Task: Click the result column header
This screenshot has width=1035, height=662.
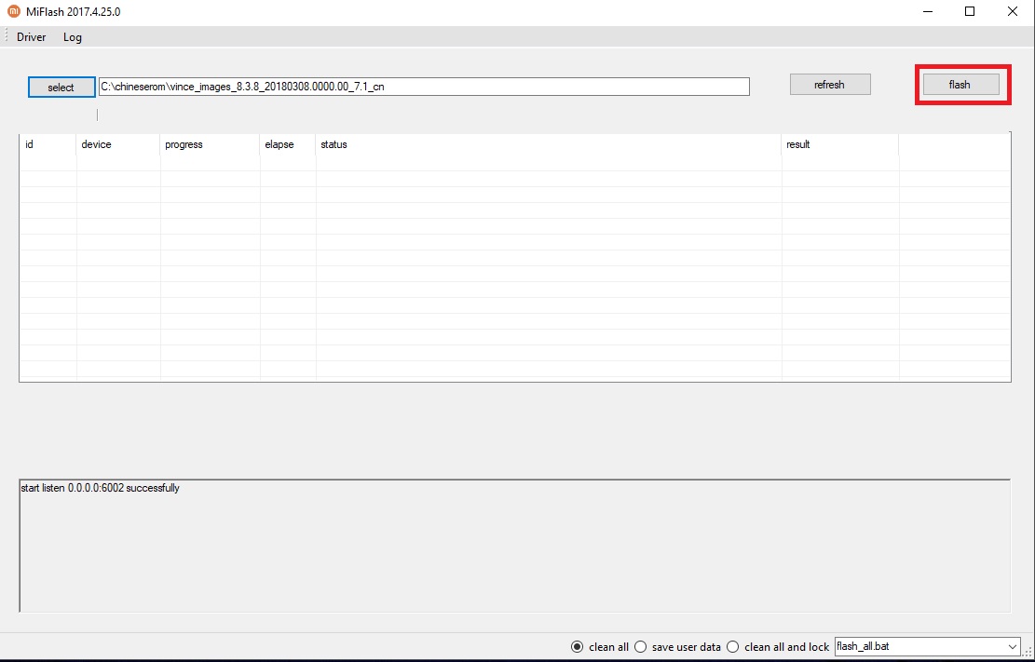Action: pos(840,144)
